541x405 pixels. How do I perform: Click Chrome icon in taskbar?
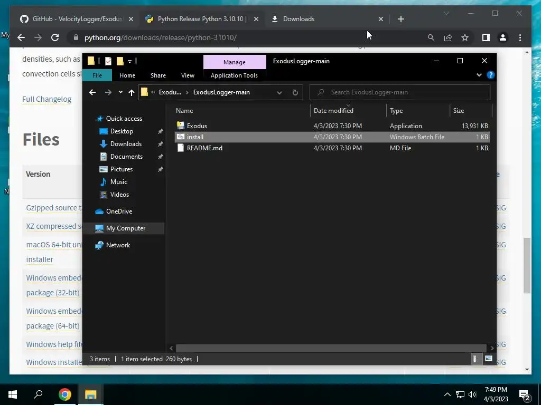tap(64, 394)
